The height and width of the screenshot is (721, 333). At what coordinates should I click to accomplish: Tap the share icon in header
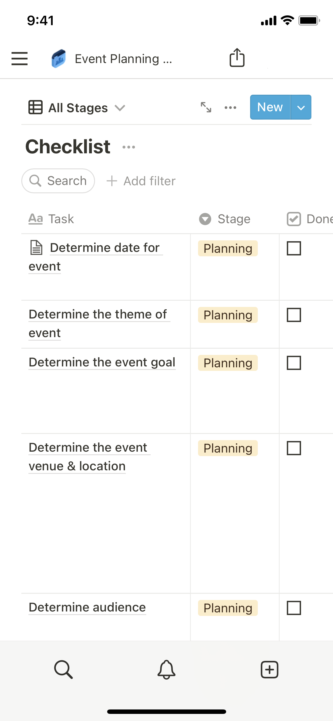pyautogui.click(x=237, y=58)
